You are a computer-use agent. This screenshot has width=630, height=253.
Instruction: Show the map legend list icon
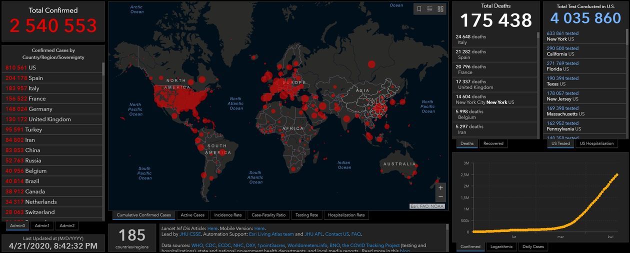429,9
